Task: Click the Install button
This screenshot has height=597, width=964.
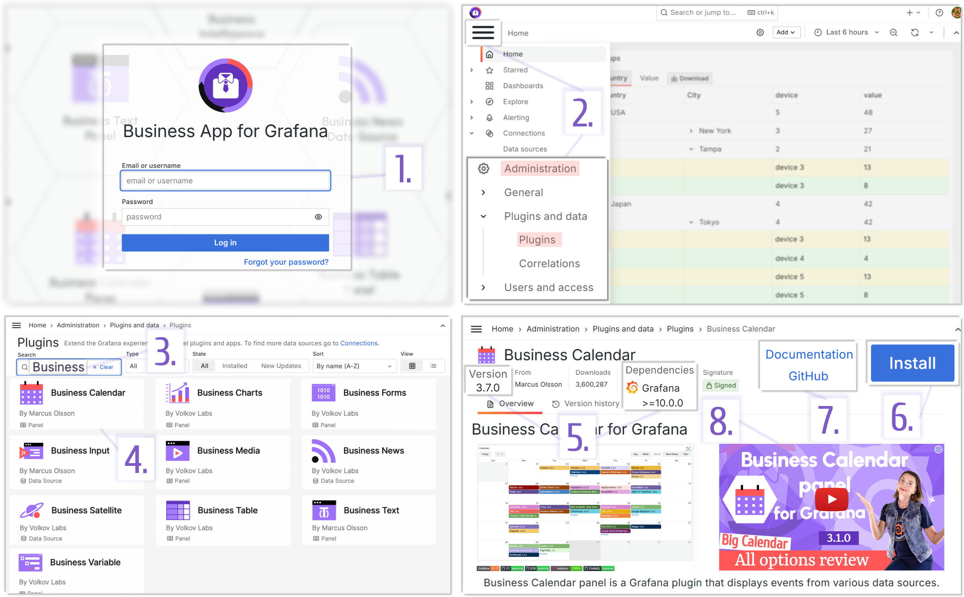Action: [x=912, y=363]
